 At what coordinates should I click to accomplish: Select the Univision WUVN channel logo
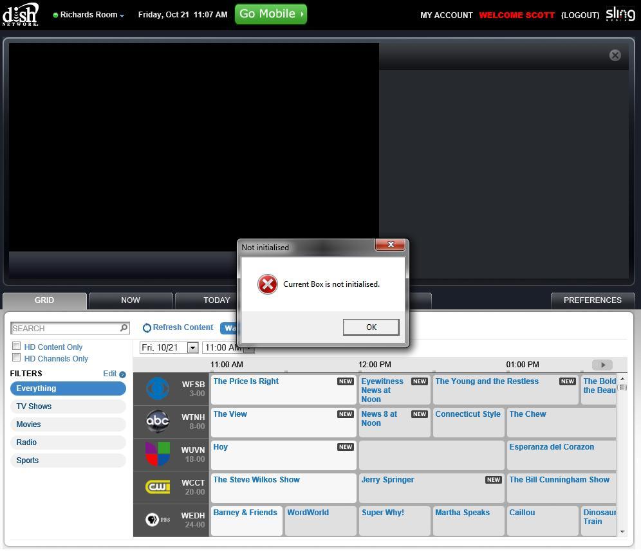(158, 454)
